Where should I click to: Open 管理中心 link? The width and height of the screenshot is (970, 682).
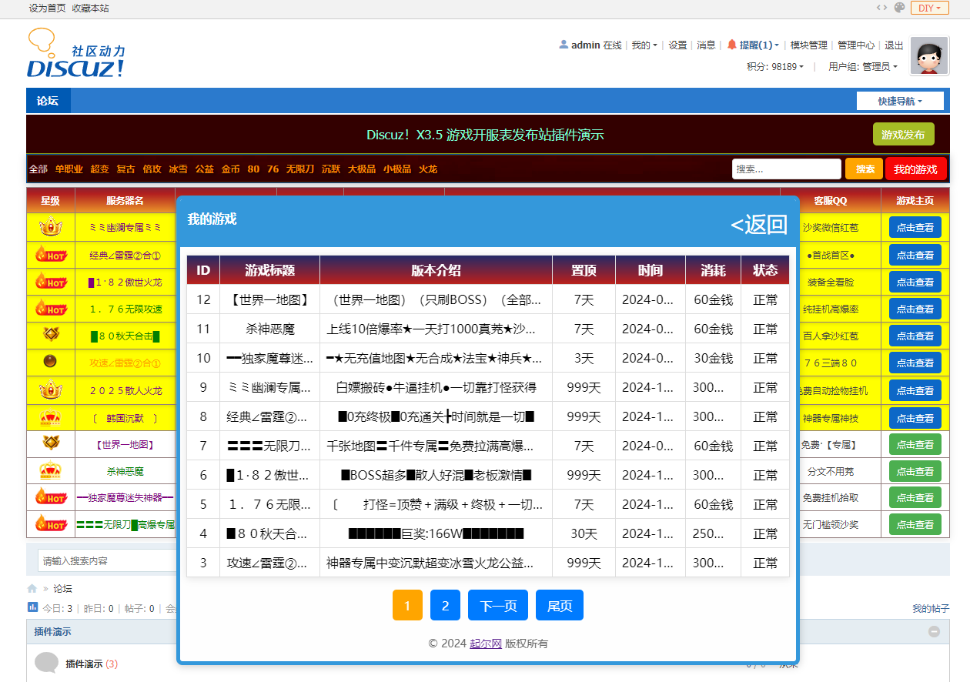click(x=855, y=45)
